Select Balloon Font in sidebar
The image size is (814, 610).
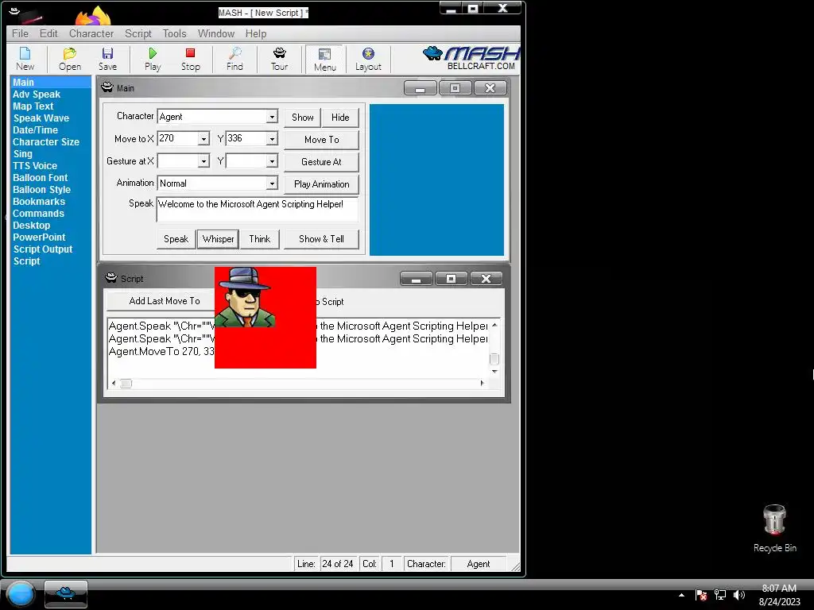[x=40, y=178]
